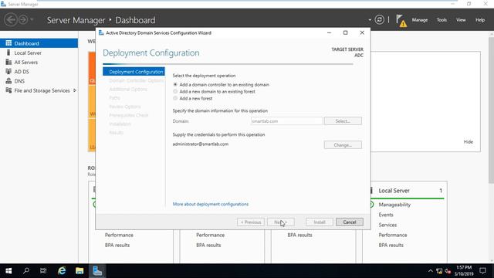Open File and Storage Services

click(39, 90)
